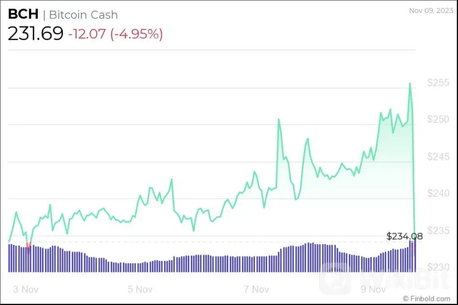
Task: Click the highest price peak on chart line
Action: (x=409, y=84)
